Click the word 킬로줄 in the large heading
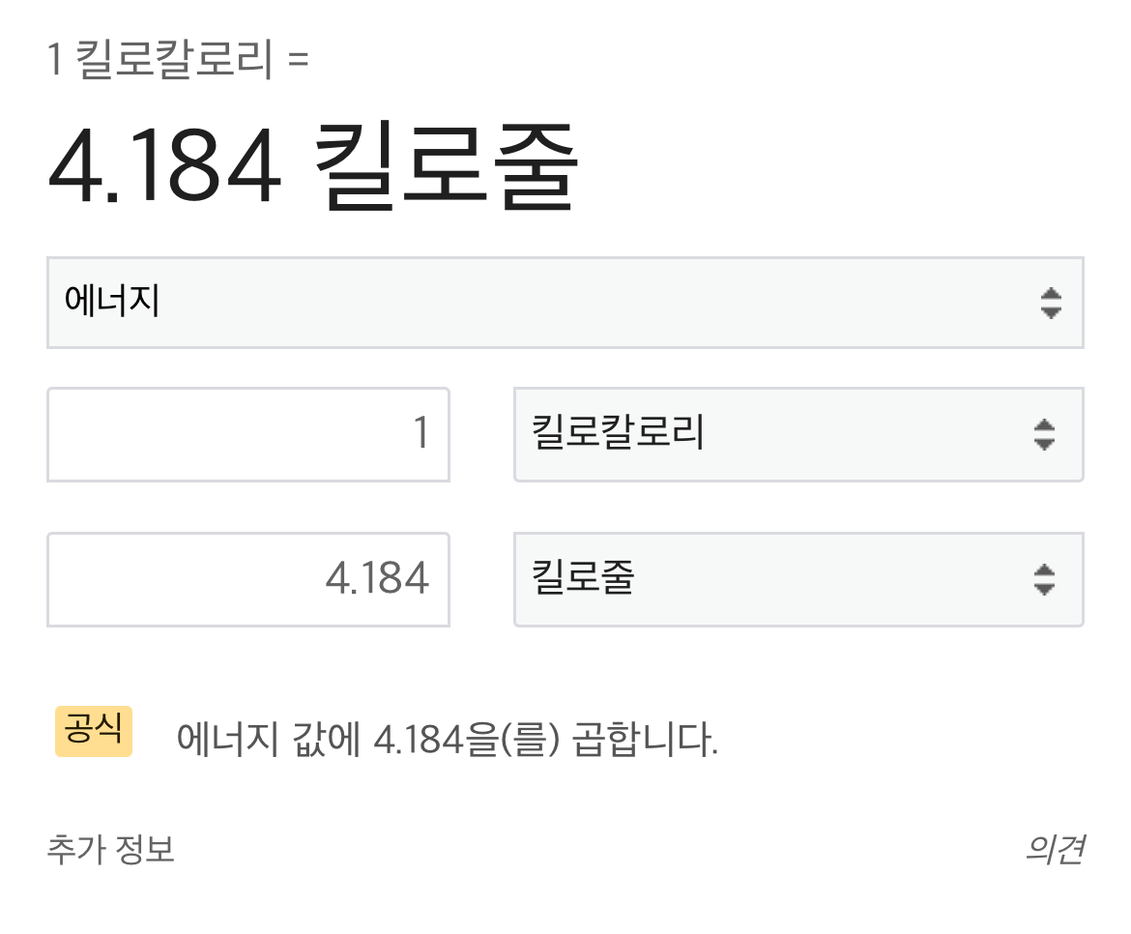 (x=447, y=169)
